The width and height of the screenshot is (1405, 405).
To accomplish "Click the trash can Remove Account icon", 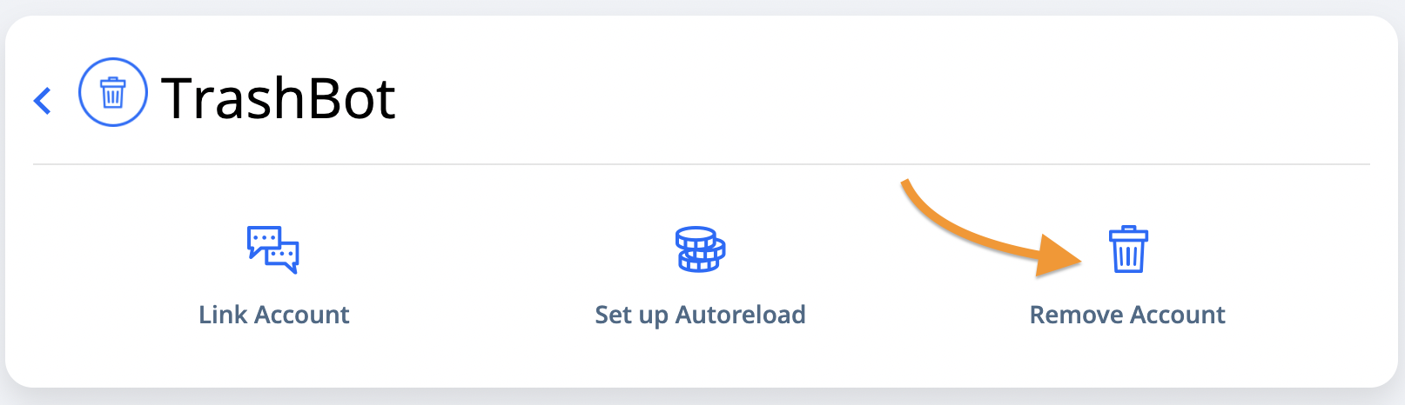I will [1128, 249].
